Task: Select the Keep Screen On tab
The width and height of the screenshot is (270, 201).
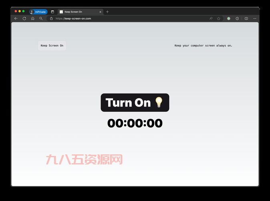Action: 80,12
